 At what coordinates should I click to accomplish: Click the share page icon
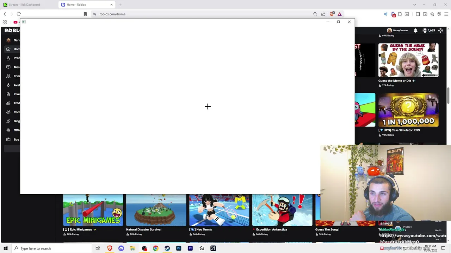pyautogui.click(x=323, y=14)
